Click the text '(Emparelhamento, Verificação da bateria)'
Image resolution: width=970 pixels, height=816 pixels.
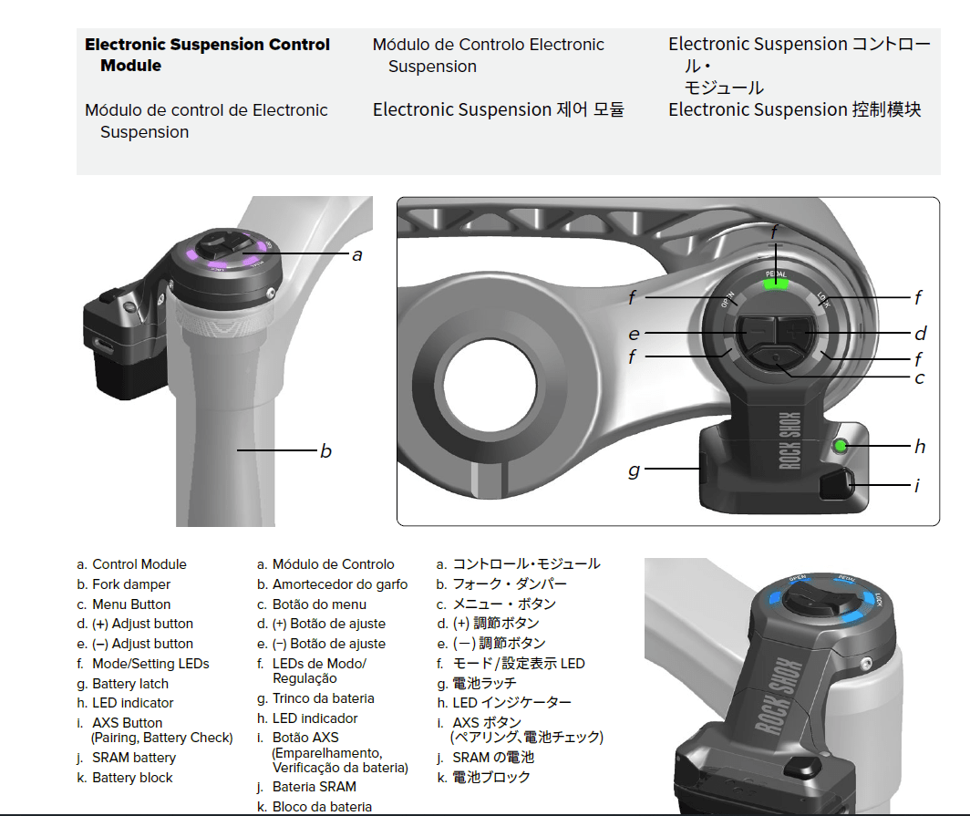(x=340, y=760)
